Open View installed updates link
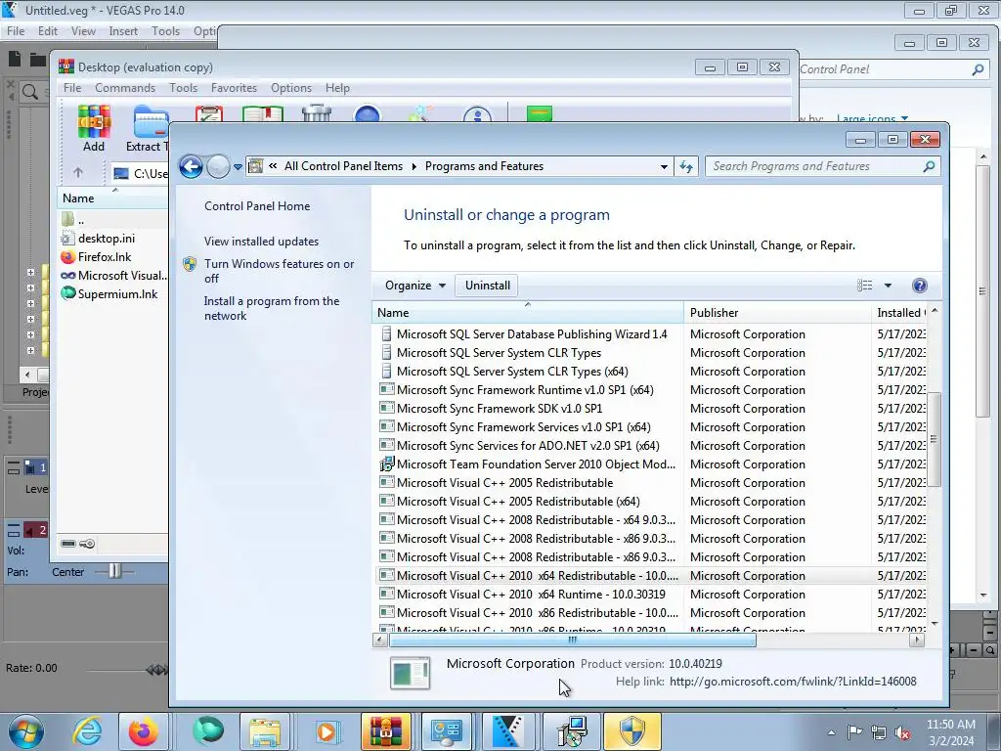The image size is (1001, 751). (261, 242)
